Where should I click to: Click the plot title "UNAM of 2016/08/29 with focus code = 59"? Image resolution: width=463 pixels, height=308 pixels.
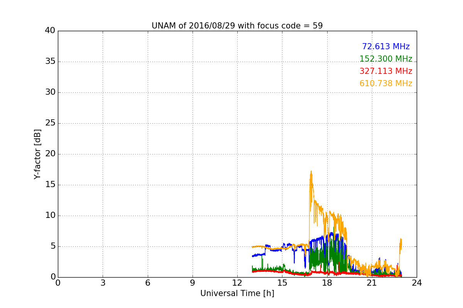click(237, 26)
